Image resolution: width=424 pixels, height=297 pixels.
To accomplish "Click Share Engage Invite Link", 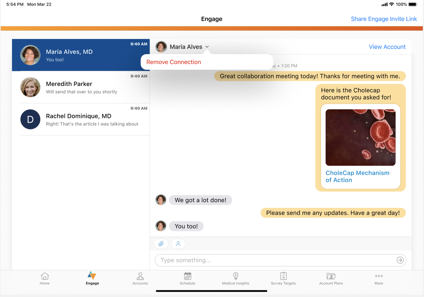I will pyautogui.click(x=384, y=19).
